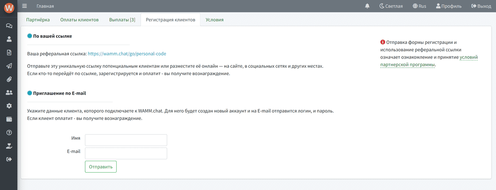Viewport: 496px width, 190px height.
Task: Open chats via the speech bubbles icon
Action: 9,26
